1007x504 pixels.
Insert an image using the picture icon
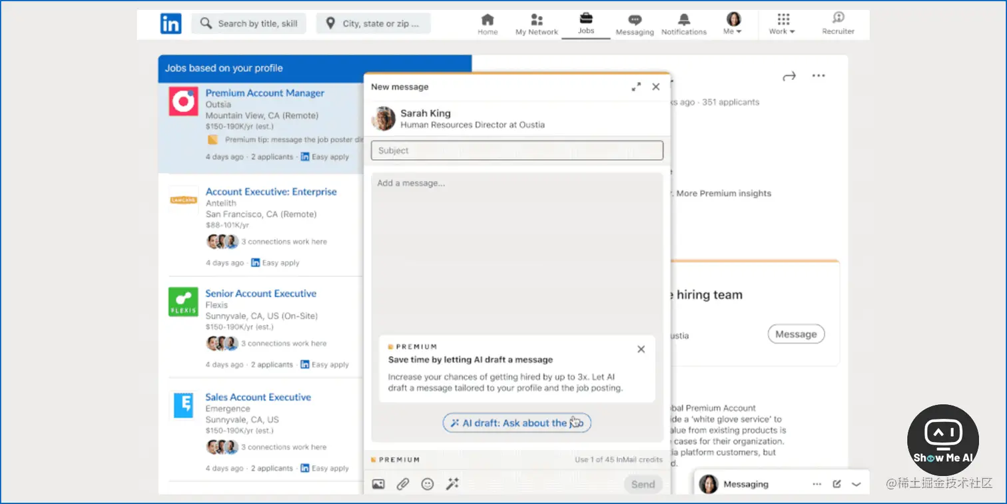pos(378,485)
